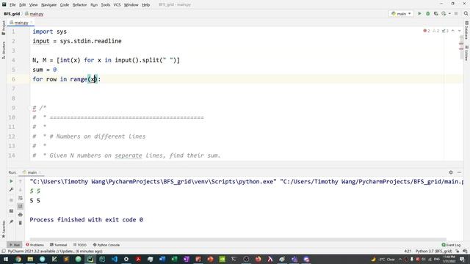The width and height of the screenshot is (470, 264).
Task: Select the main.py editor tab
Action: (21, 23)
